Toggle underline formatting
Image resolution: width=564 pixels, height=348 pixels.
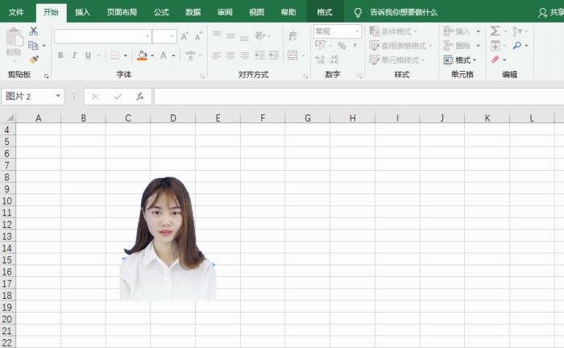click(x=88, y=56)
